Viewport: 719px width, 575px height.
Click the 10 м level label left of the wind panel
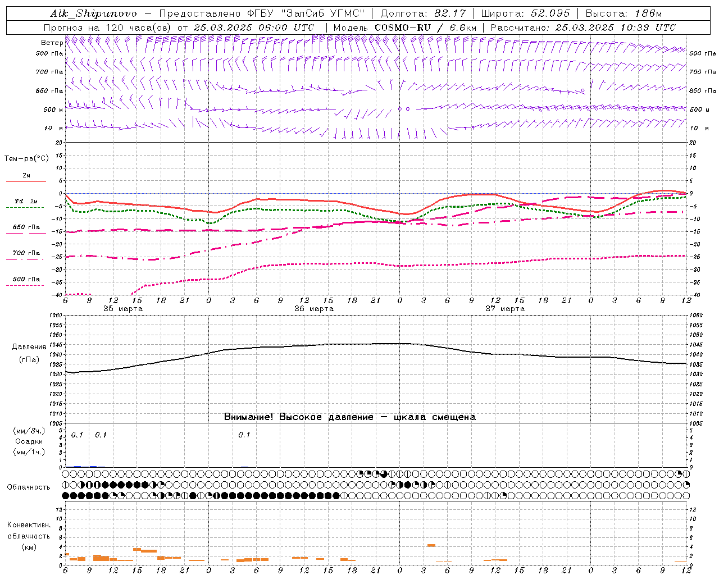pyautogui.click(x=54, y=128)
